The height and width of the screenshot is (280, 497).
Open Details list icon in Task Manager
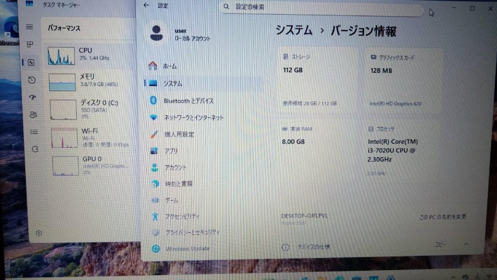pos(34,132)
